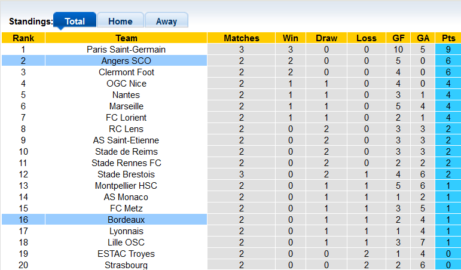
Task: Open the Clermont Foot team page
Action: click(126, 72)
